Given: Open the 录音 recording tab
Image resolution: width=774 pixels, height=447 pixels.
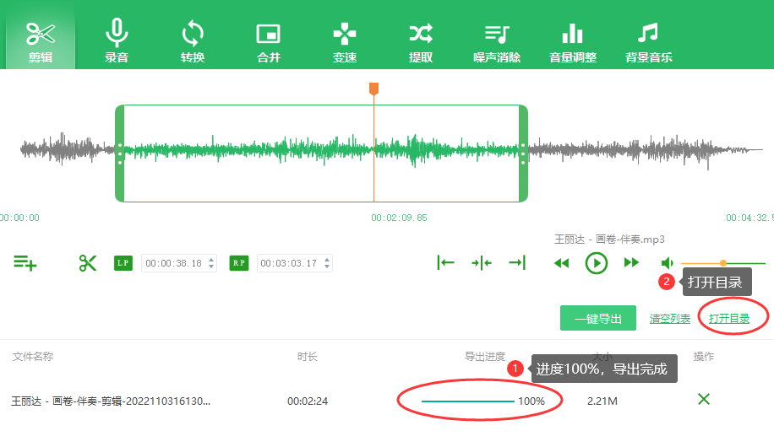Looking at the screenshot, I should (117, 40).
